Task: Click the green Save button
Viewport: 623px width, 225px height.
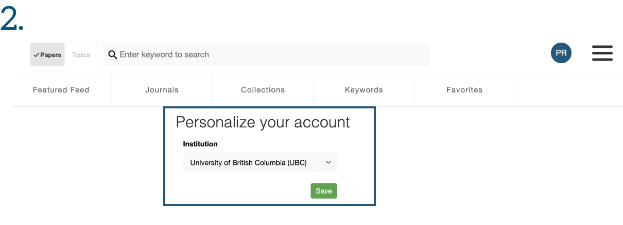Action: pos(324,191)
